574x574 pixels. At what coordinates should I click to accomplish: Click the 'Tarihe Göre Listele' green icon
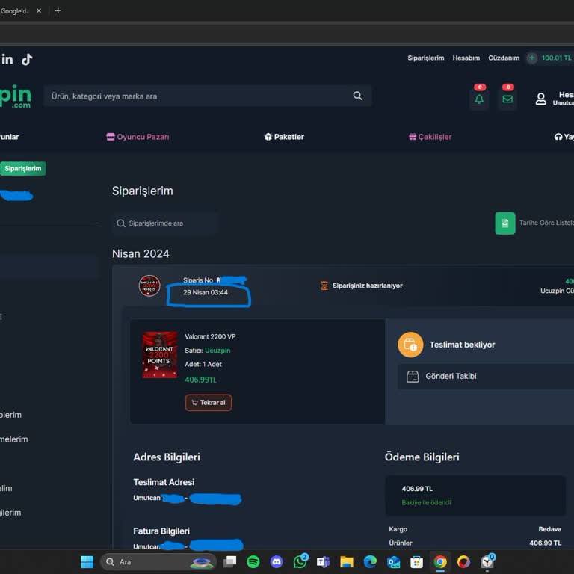click(x=505, y=223)
